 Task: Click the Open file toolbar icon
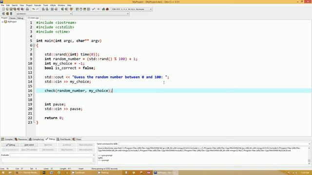pyautogui.click(x=7, y=9)
